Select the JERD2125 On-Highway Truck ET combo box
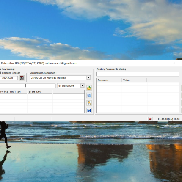Viewport: 182px width, 182px height. click(60, 78)
